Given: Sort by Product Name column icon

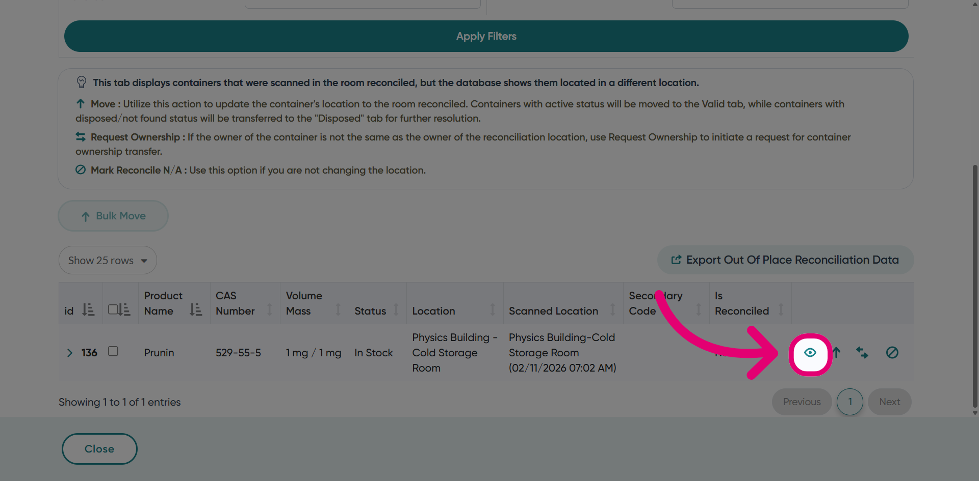Looking at the screenshot, I should (x=196, y=309).
